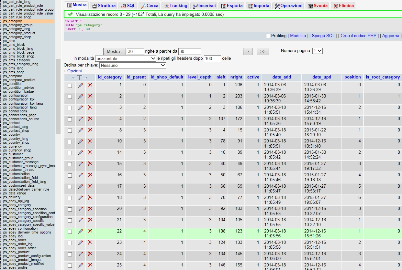Select the checkbox for id_category 16 row
The height and width of the screenshot is (270, 402).
70,175
